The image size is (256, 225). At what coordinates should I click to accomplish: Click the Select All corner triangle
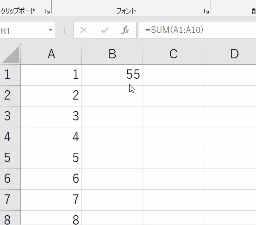tap(11, 54)
